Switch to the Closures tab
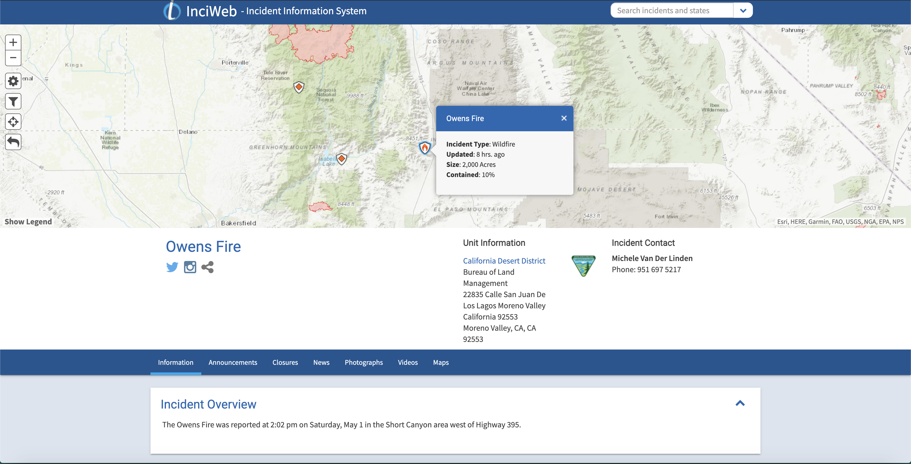Image resolution: width=911 pixels, height=464 pixels. click(x=285, y=362)
